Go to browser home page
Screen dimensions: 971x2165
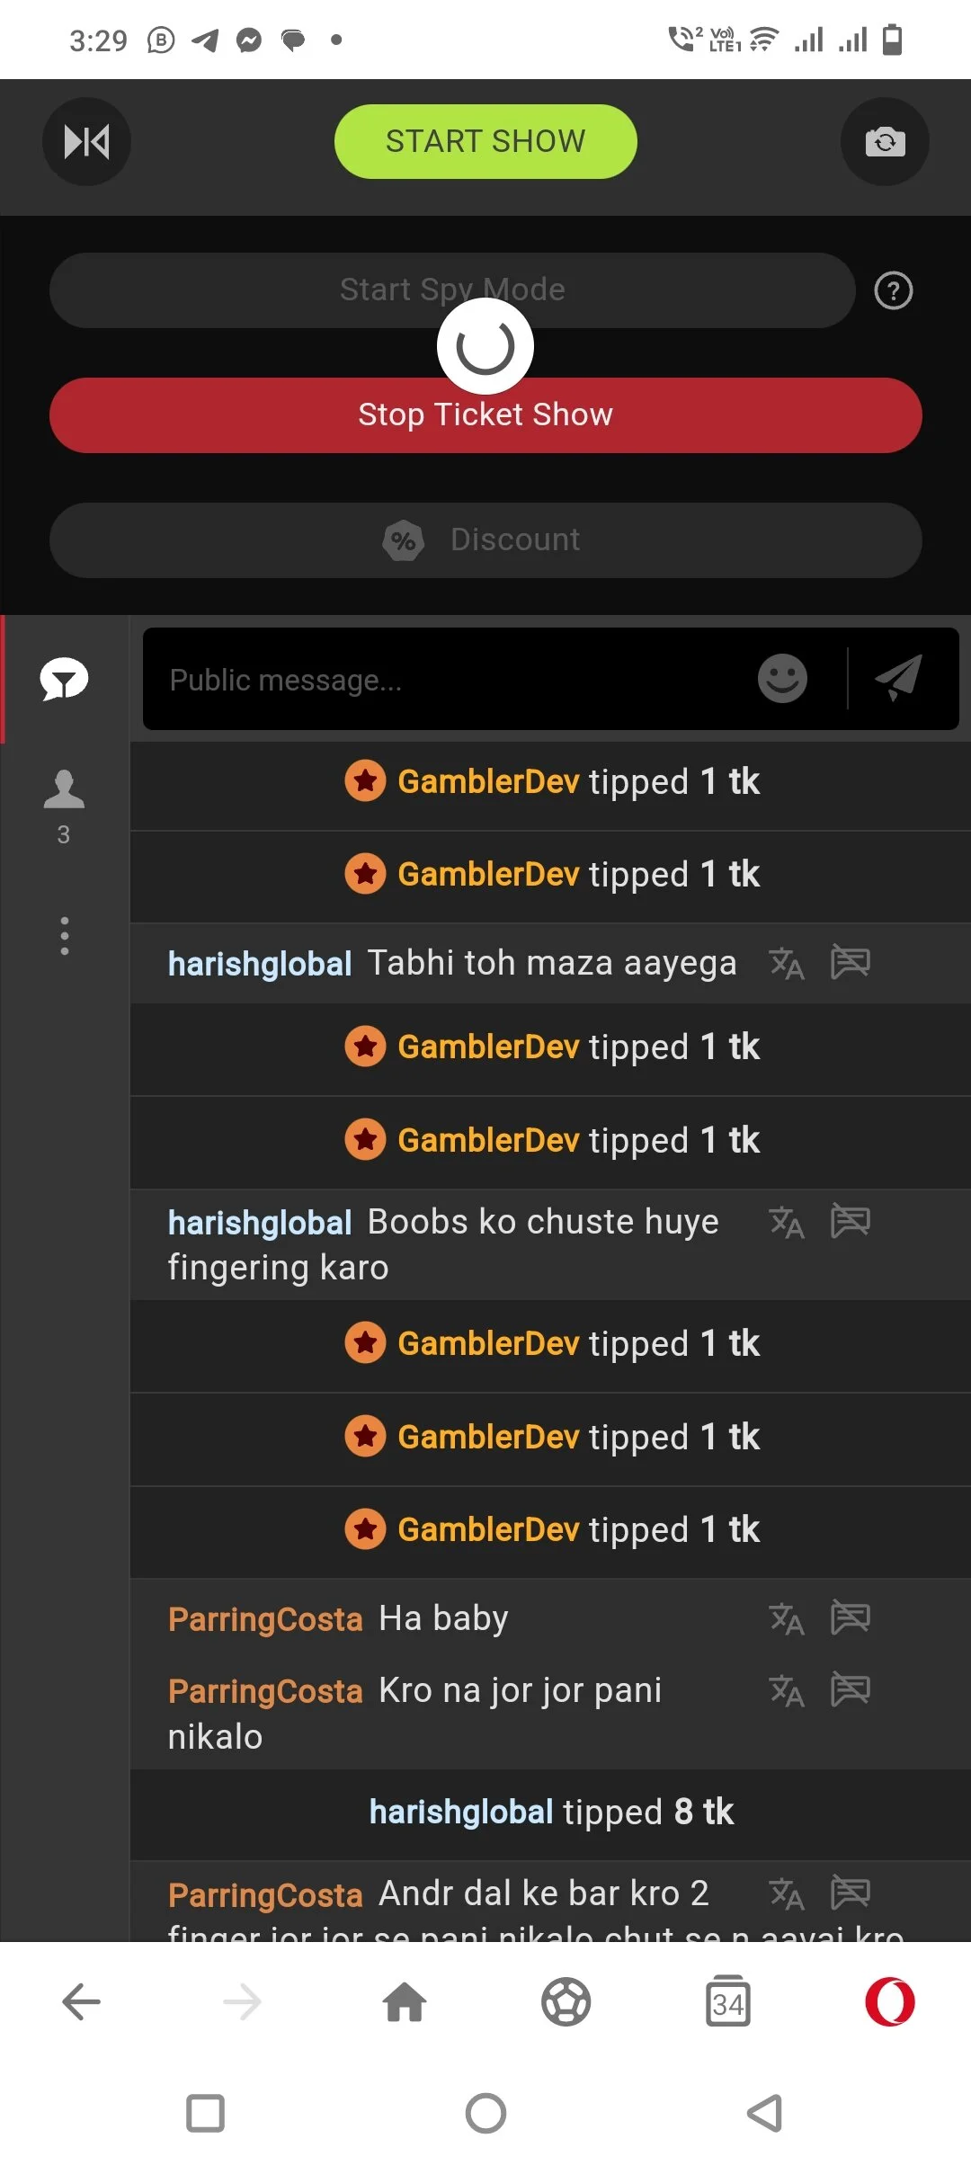[405, 2002]
